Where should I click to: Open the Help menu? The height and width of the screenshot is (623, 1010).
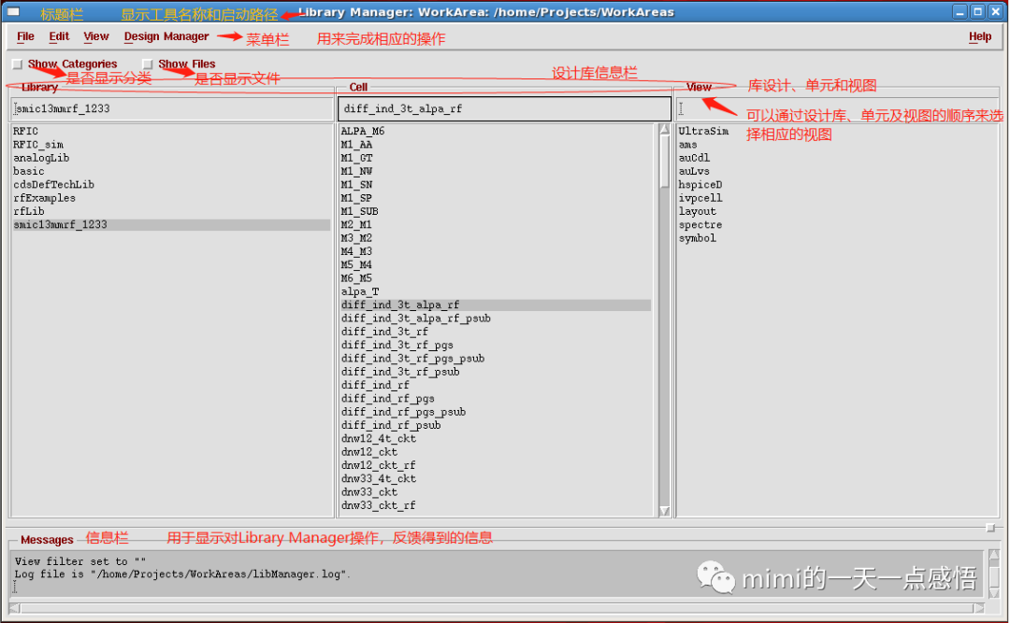(980, 36)
